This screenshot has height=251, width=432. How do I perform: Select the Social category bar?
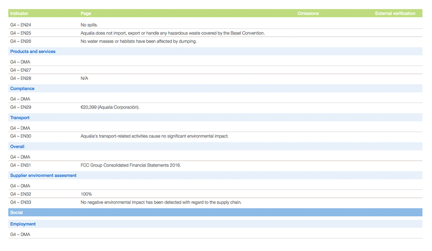click(x=17, y=212)
